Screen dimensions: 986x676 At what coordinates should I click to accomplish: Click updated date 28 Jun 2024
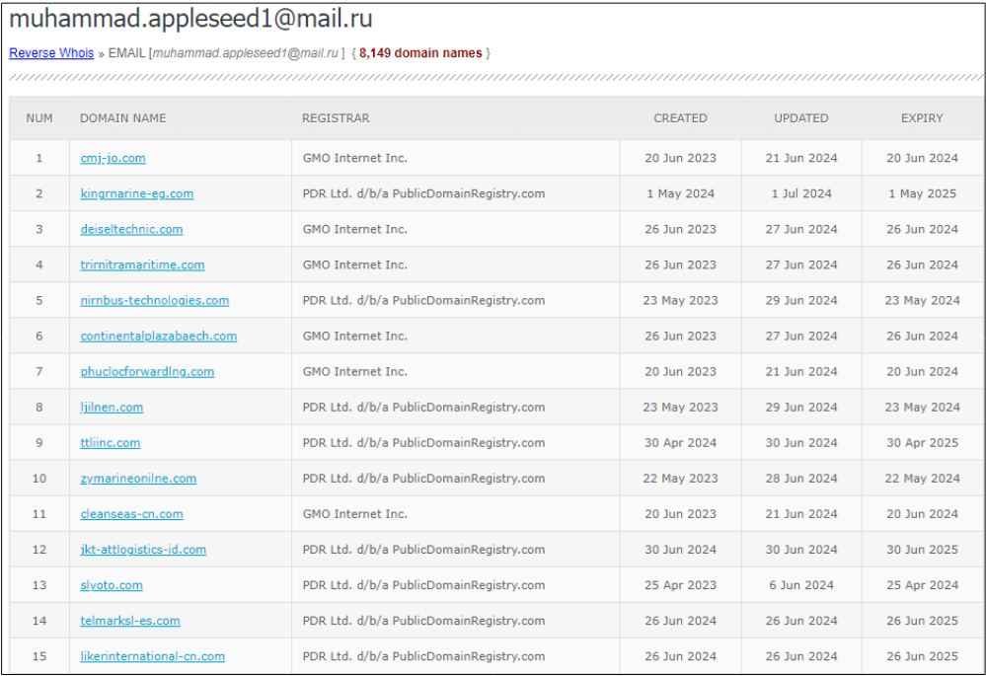801,478
